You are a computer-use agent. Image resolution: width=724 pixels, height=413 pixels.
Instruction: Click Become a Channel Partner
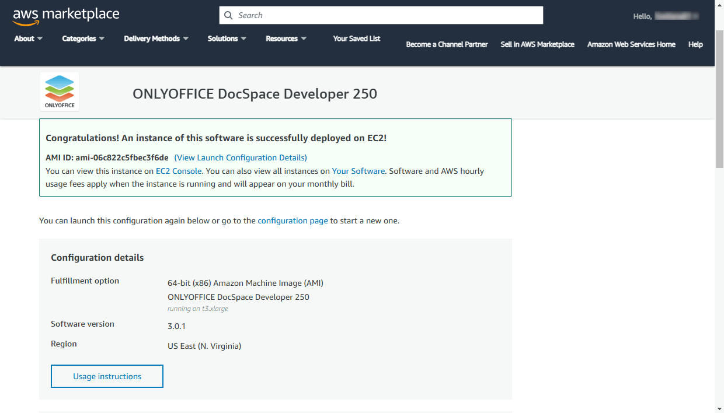tap(447, 44)
